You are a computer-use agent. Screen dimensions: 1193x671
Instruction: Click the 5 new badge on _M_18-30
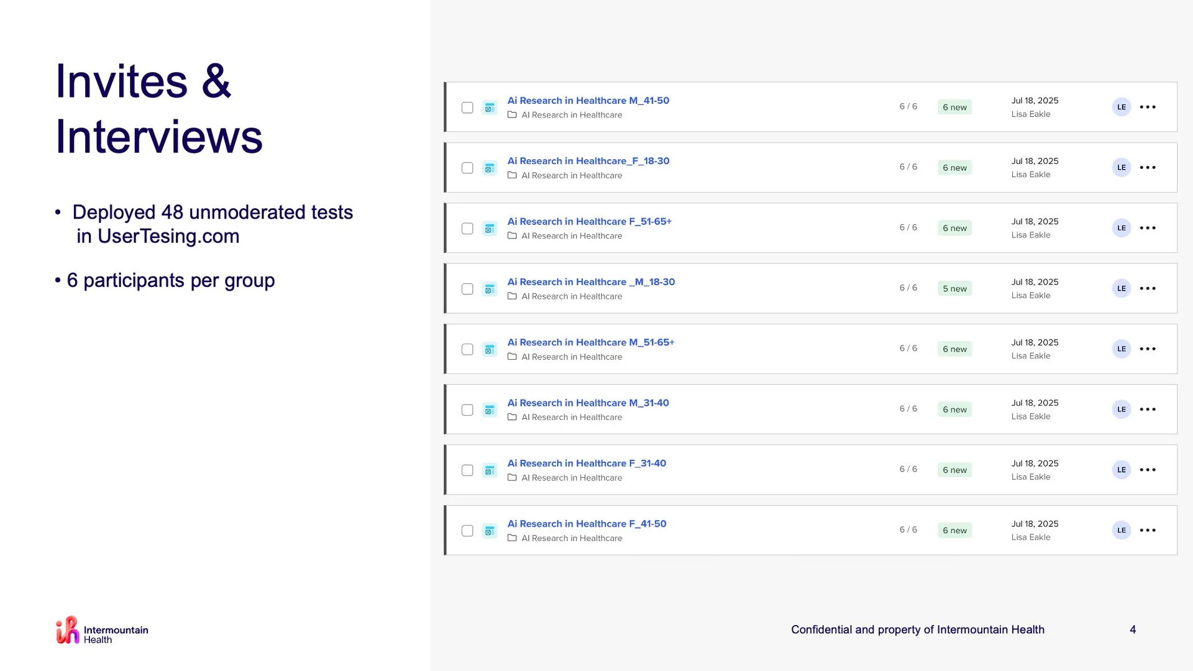click(954, 289)
